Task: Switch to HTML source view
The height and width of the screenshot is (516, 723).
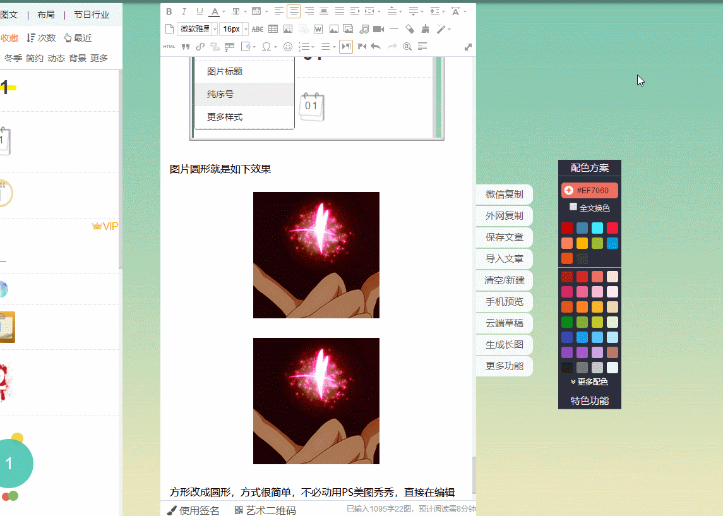Action: pos(169,47)
